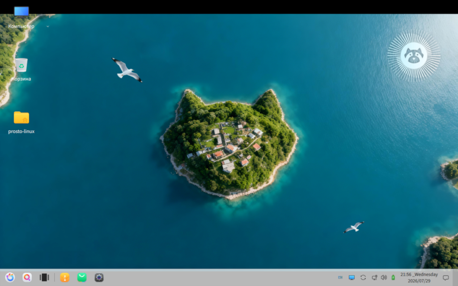This screenshot has height=286, width=458.
Task: Open the Deepin launcher menu
Action: [x=10, y=277]
